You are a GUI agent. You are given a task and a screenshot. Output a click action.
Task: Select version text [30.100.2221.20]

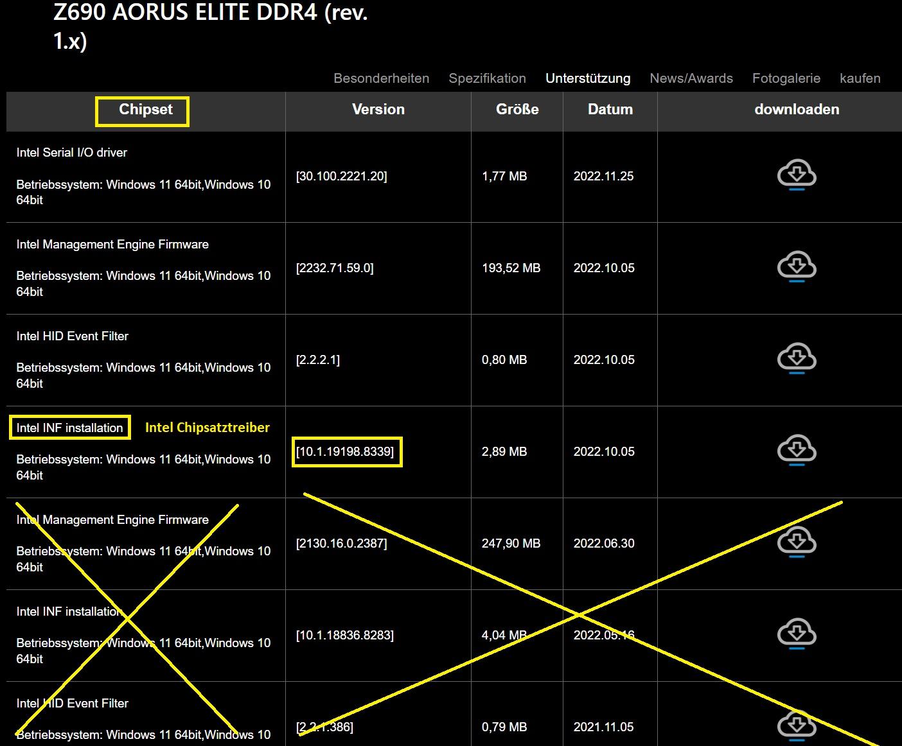point(341,176)
